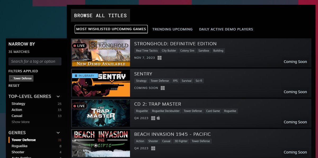Click Windows icon in Beach Invasion 1945 row
The width and height of the screenshot is (318, 158).
coord(153,148)
